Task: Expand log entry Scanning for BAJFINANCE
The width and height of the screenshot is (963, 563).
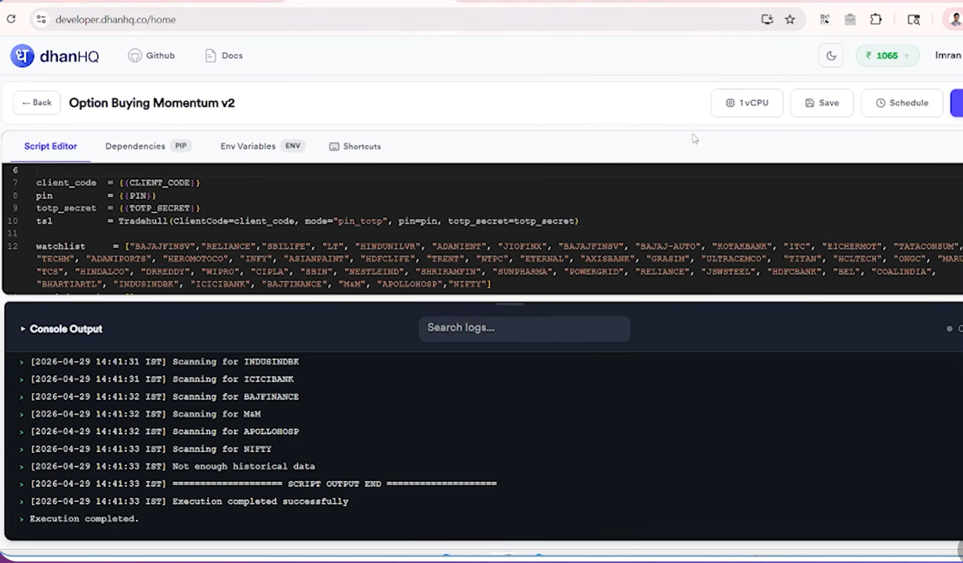Action: pyautogui.click(x=22, y=397)
